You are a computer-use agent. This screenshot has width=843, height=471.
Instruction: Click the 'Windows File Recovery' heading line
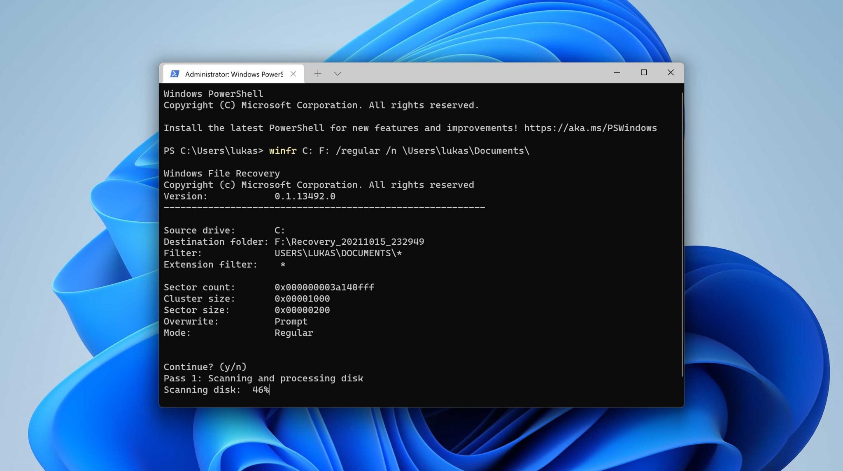[x=221, y=174]
